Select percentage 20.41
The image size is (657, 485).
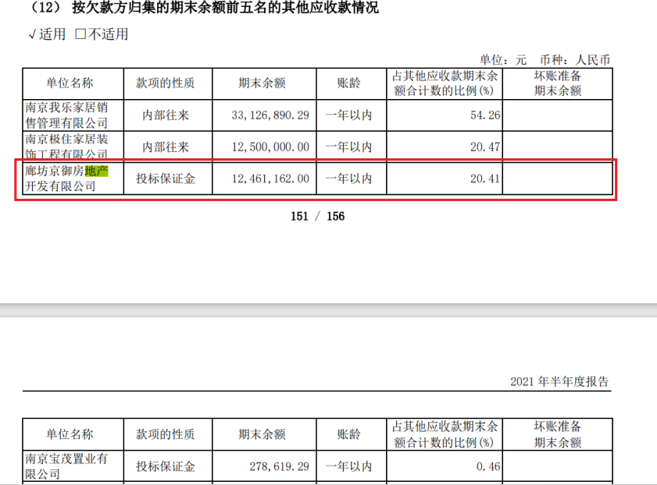point(485,179)
